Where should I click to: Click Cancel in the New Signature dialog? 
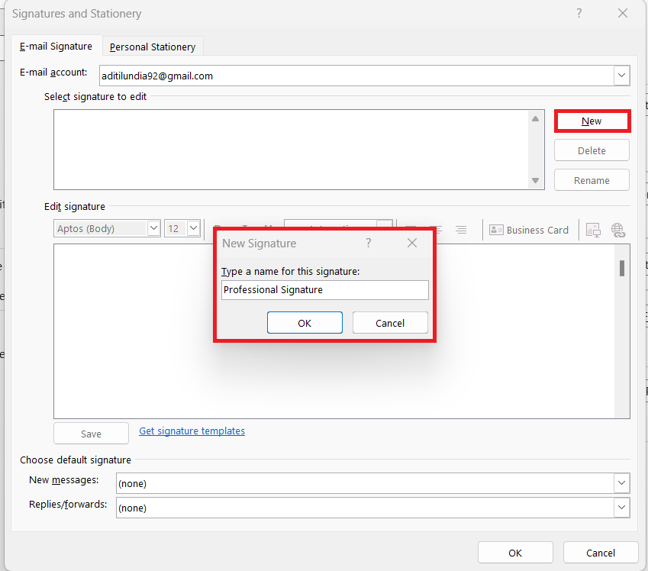point(390,322)
